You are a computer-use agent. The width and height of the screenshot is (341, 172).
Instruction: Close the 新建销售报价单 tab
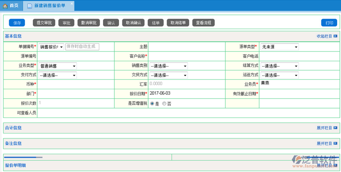pyautogui.click(x=72, y=3)
